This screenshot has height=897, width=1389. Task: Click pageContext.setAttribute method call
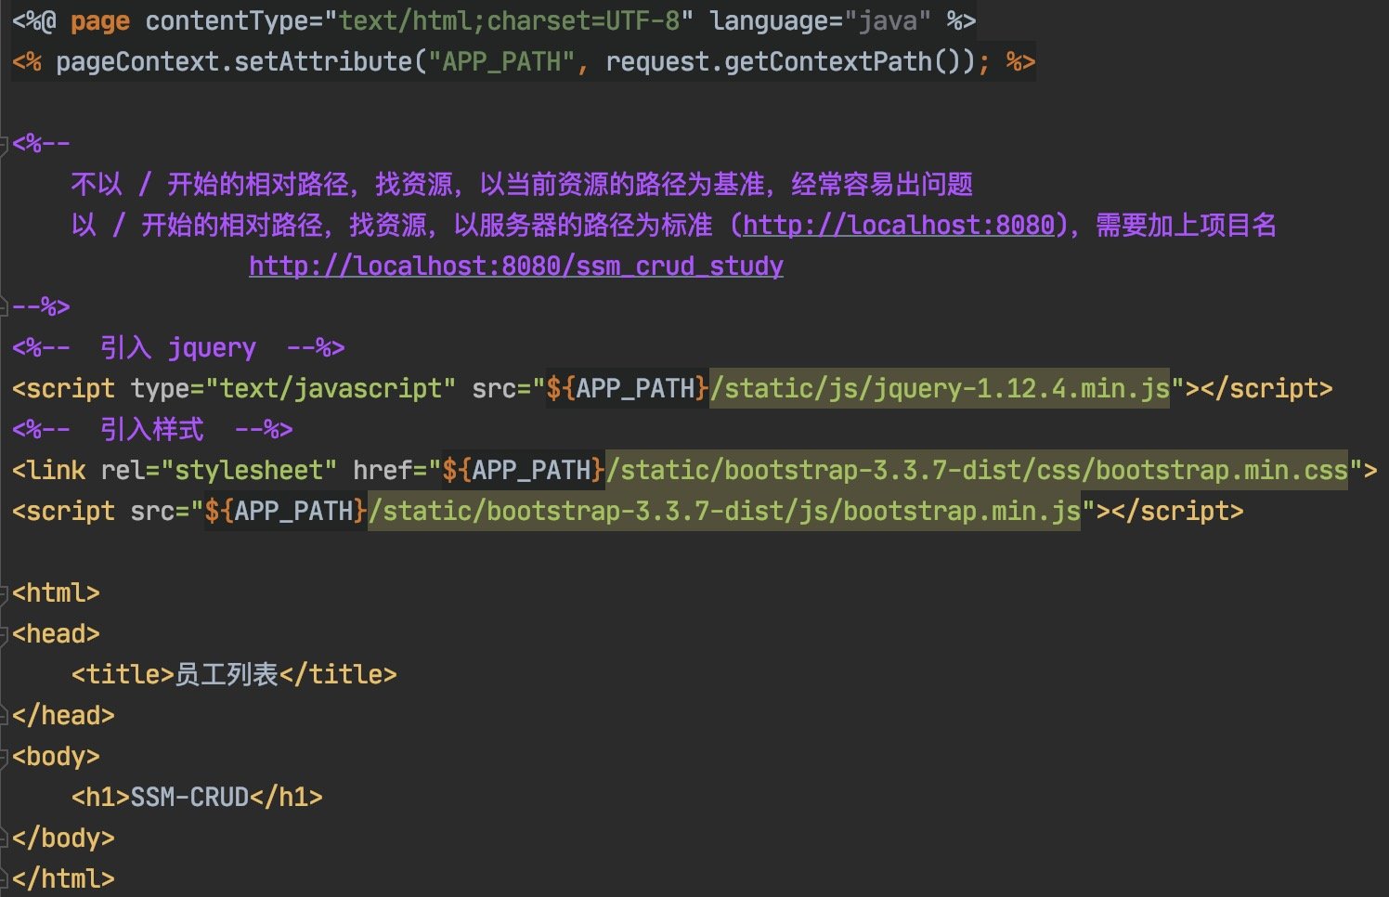(234, 62)
